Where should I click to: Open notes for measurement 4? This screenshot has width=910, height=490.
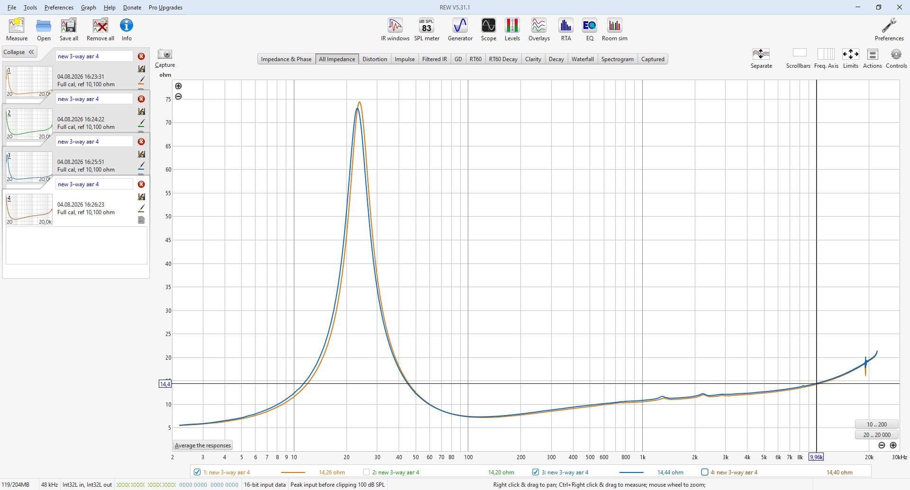[141, 220]
